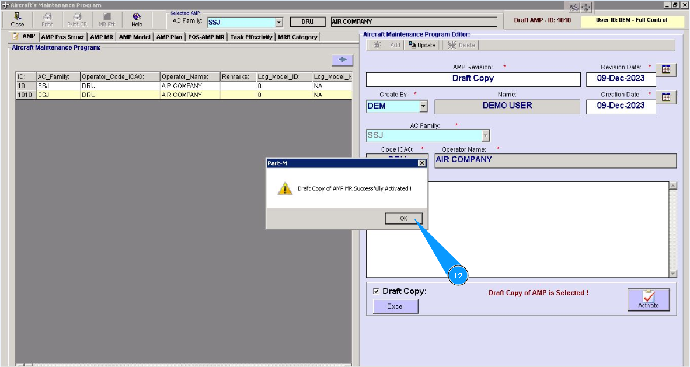Click the AMP Revision input field
The image size is (690, 367).
pos(473,79)
